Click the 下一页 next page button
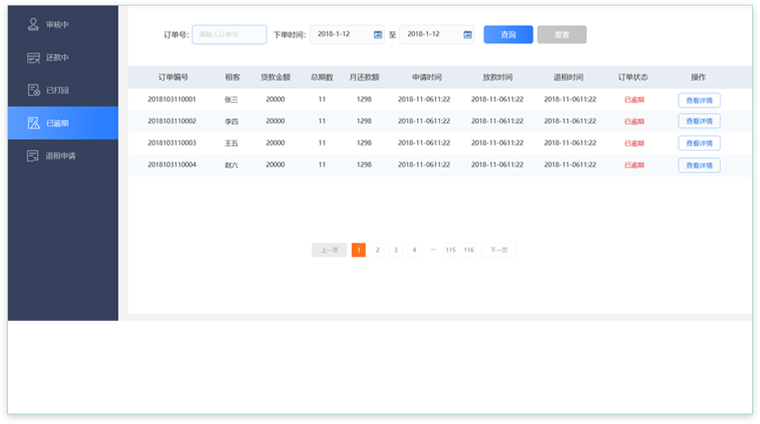The width and height of the screenshot is (760, 424). pos(498,250)
